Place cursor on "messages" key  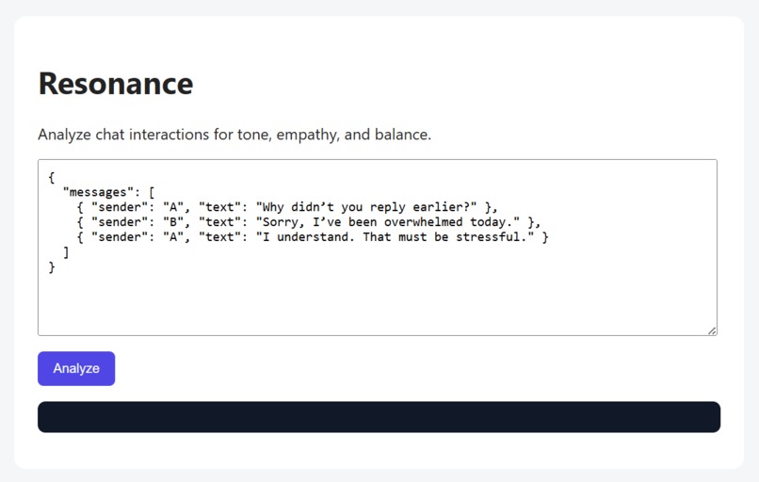click(x=98, y=192)
